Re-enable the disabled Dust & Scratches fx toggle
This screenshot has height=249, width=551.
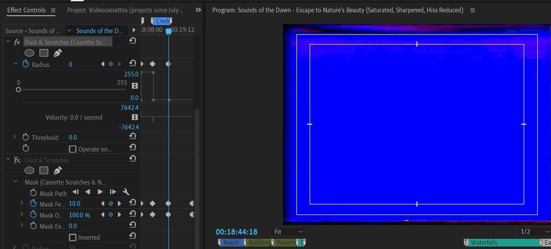click(17, 160)
